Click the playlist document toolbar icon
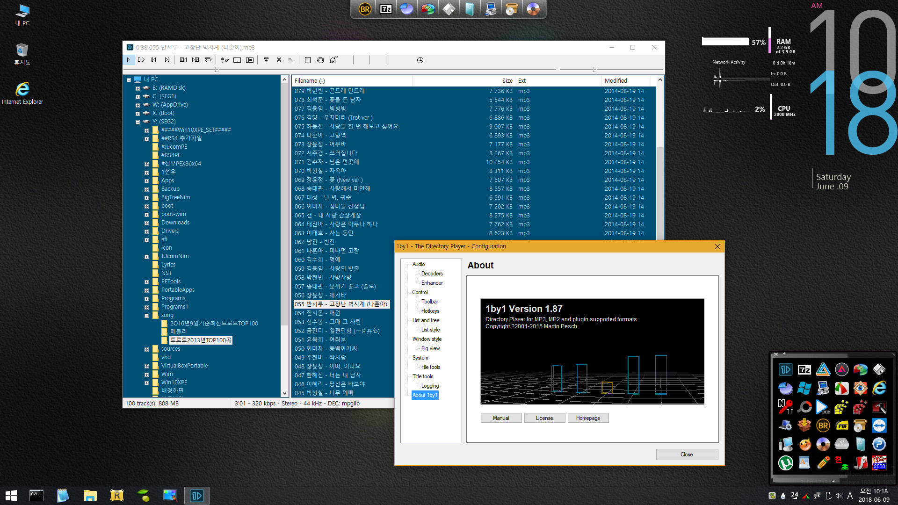898x505 pixels. [x=307, y=60]
